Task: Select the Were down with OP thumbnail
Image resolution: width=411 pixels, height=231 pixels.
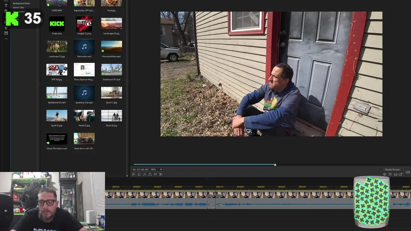Action: [x=84, y=139]
